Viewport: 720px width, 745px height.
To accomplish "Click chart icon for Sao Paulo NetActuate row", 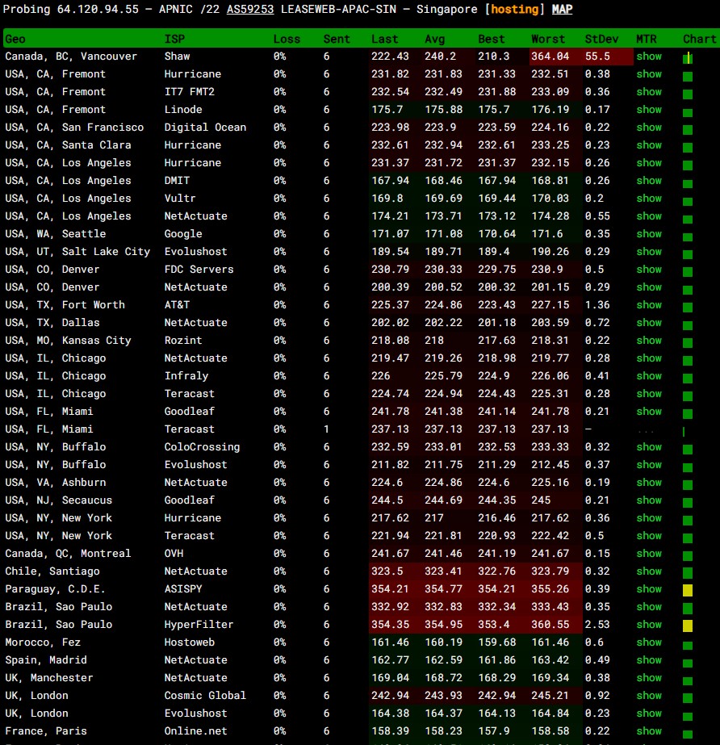I will pyautogui.click(x=687, y=609).
